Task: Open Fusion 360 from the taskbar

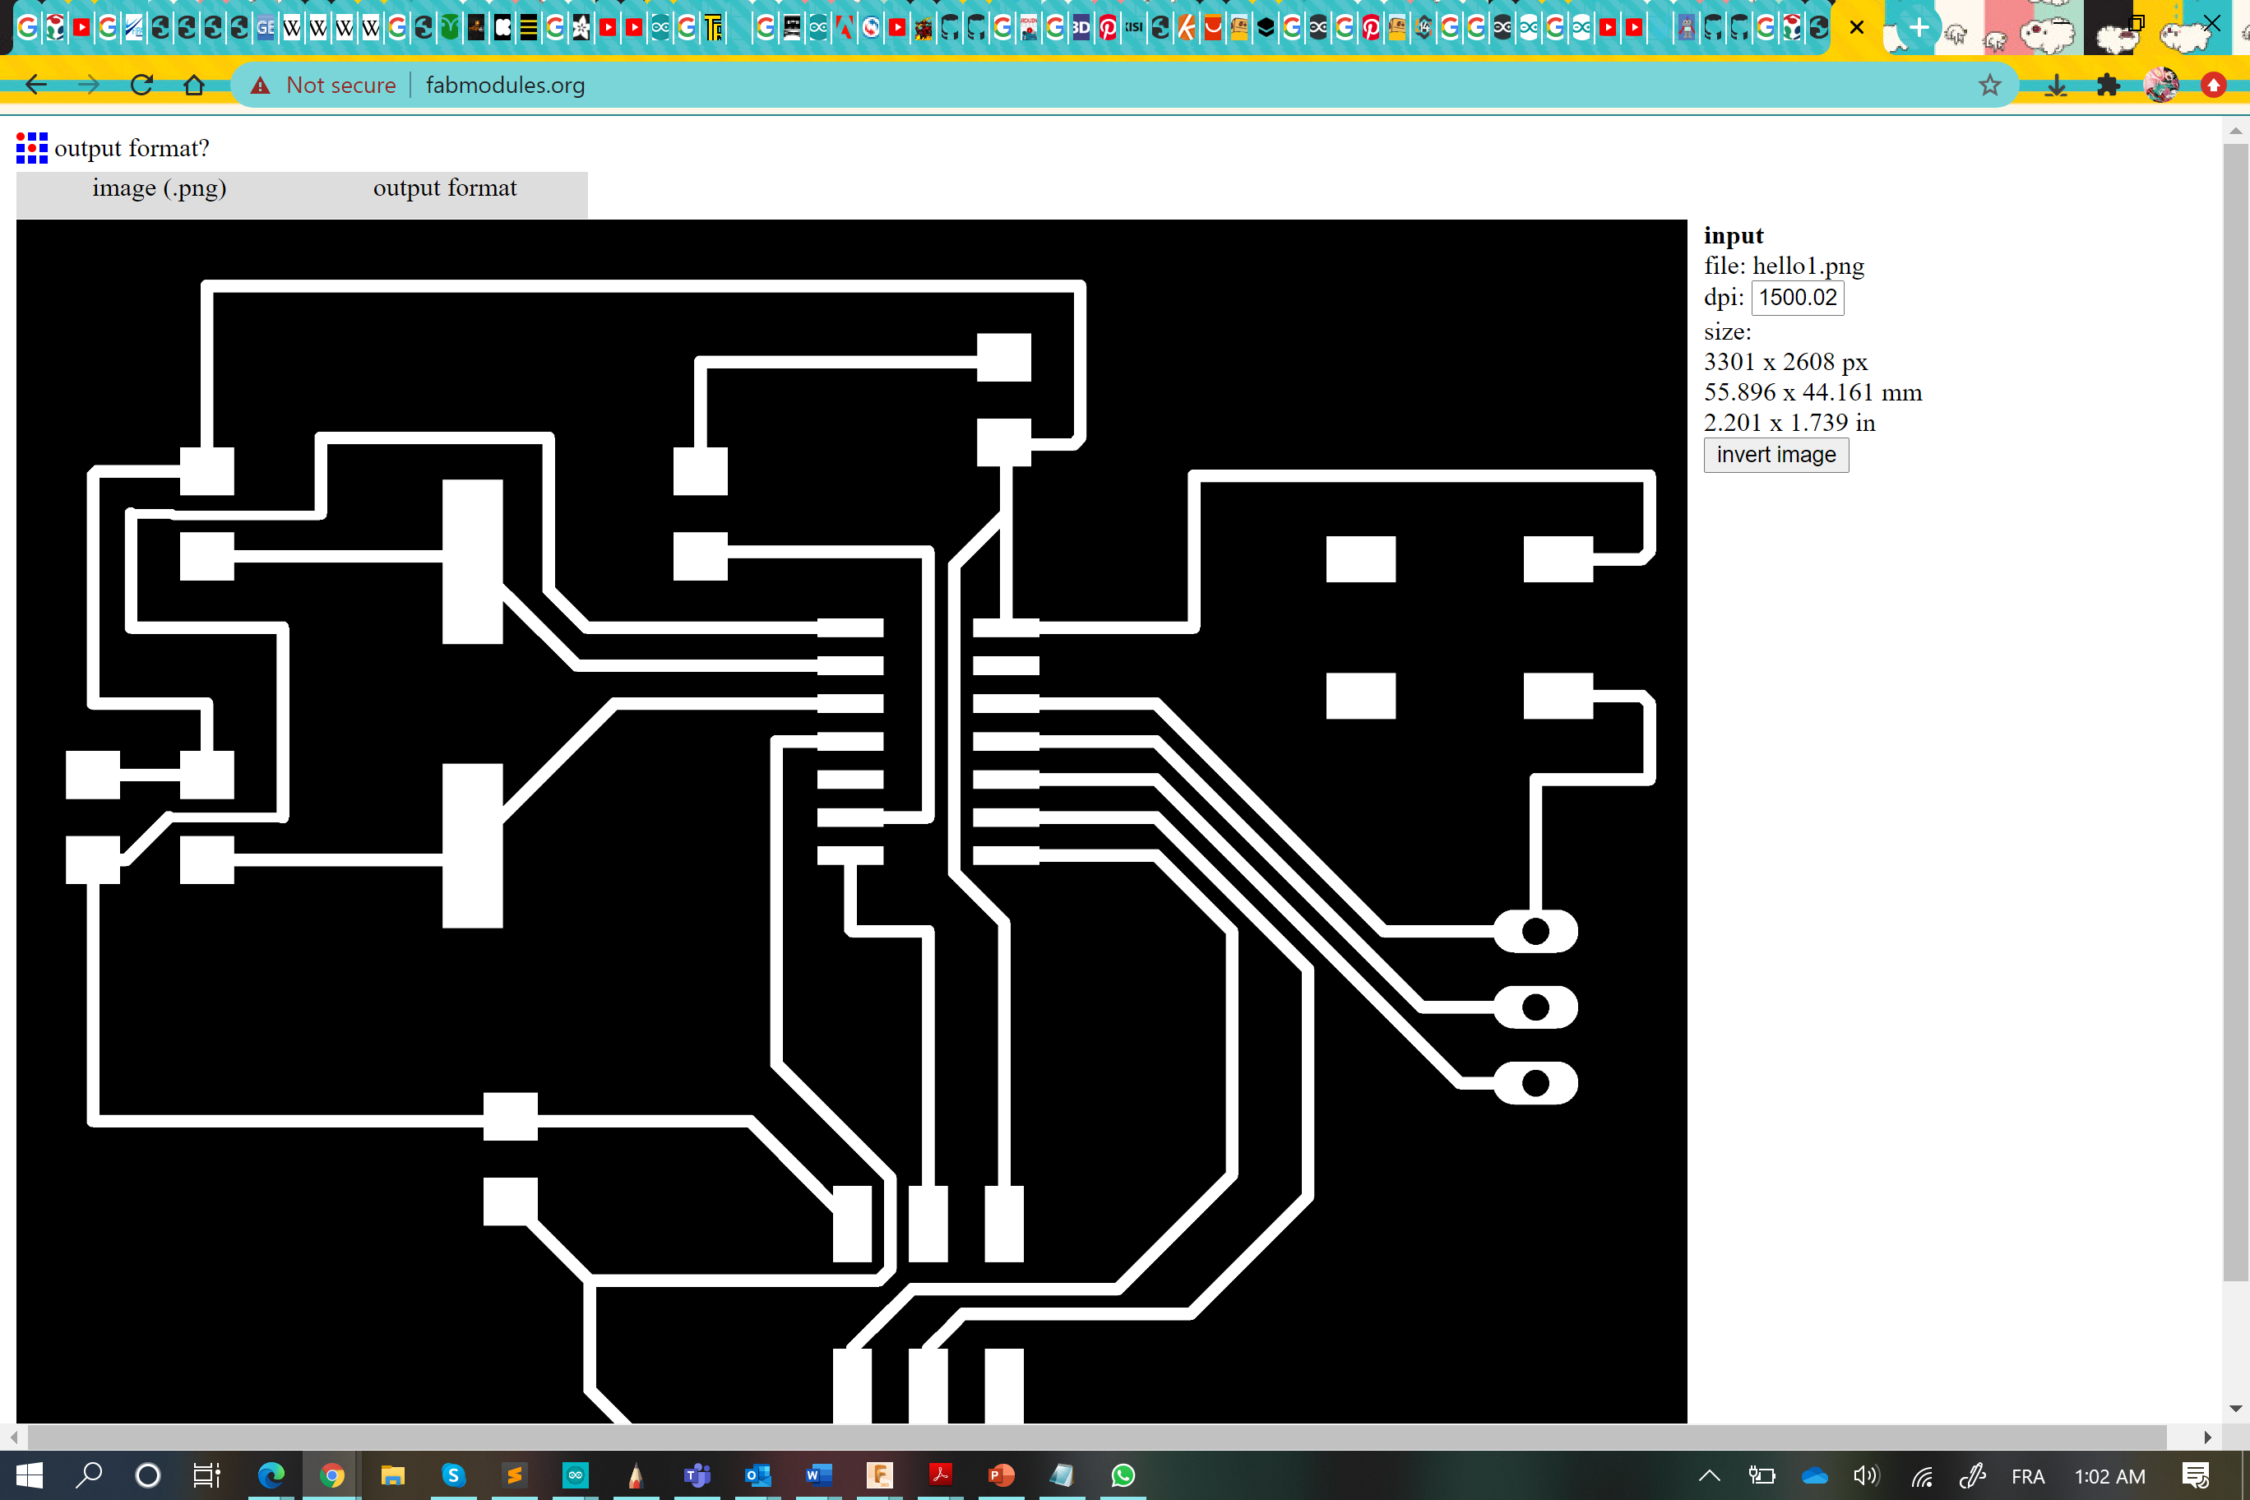Action: [879, 1475]
